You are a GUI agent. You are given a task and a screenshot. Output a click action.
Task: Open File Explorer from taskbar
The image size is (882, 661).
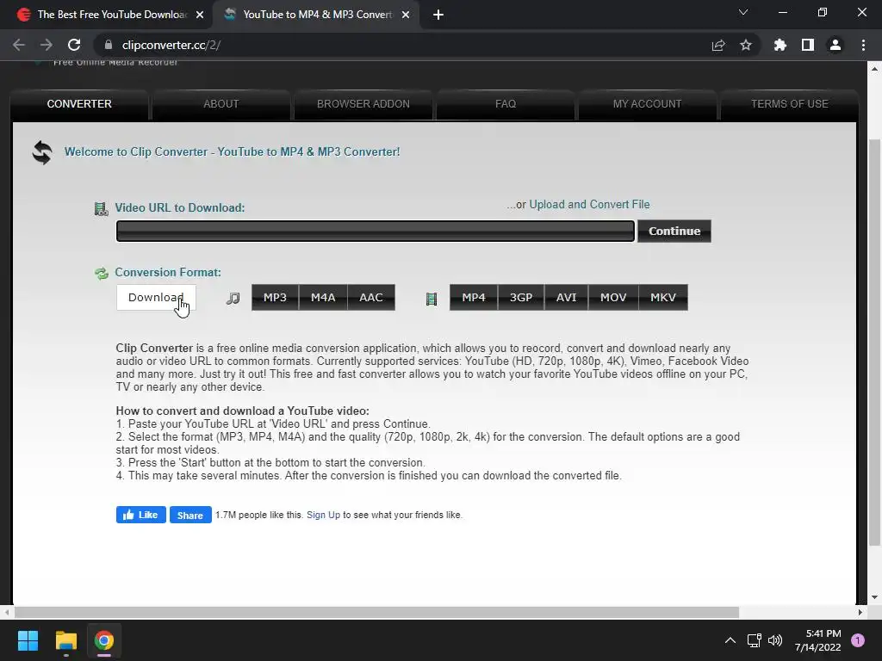click(x=65, y=640)
